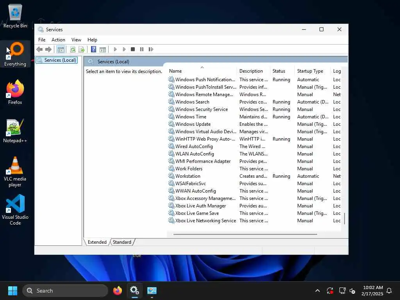This screenshot has height=300, width=400.
Task: Click the gear icon beside Workstation
Action: click(x=171, y=176)
